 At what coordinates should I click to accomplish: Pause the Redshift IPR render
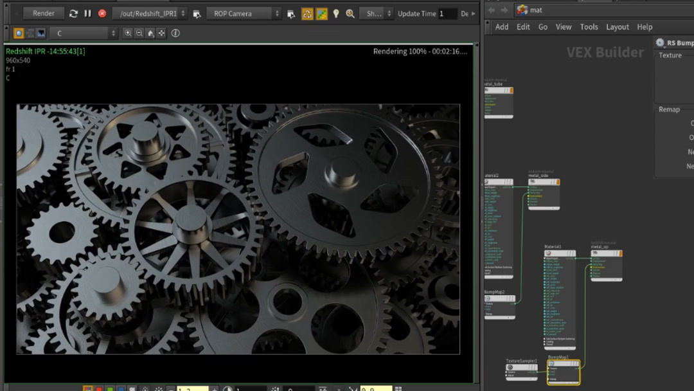pos(87,14)
